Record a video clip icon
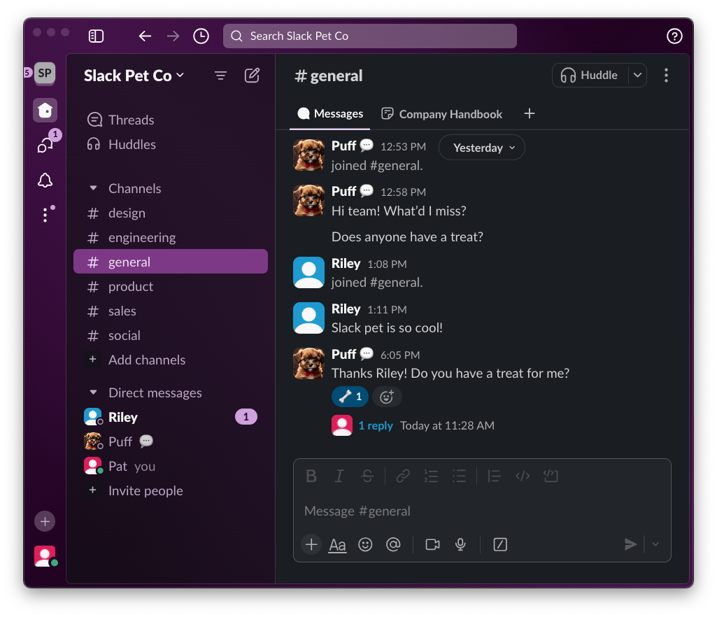717x617 pixels. [432, 544]
